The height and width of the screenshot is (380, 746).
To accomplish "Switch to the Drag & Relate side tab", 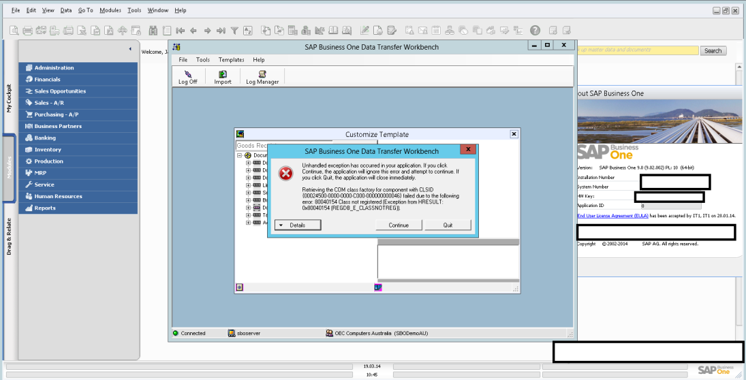I will click(x=9, y=236).
